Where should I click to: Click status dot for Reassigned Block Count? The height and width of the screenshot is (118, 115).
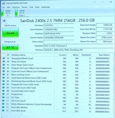click(x=4, y=58)
